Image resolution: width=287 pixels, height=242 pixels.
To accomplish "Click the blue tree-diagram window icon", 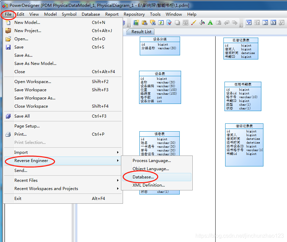I will [249, 23].
